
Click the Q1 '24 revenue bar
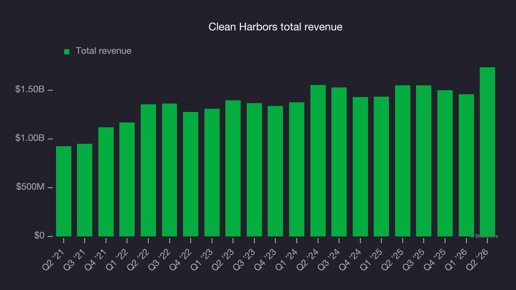297,169
